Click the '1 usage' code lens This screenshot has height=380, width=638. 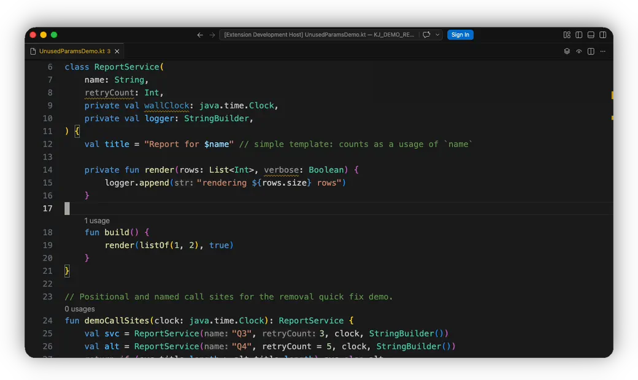click(x=97, y=221)
